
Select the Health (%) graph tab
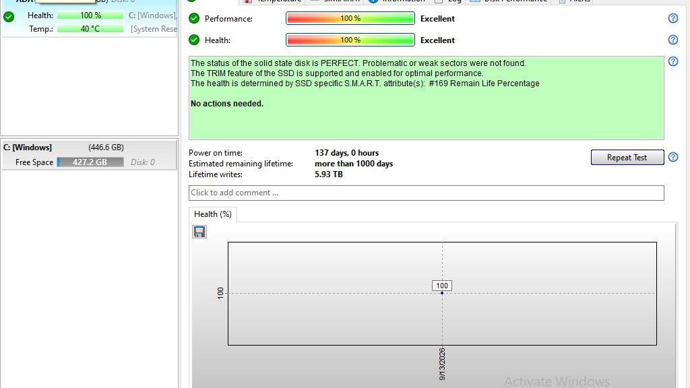(x=213, y=214)
